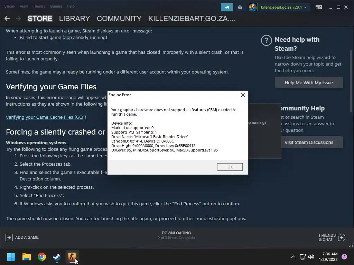Click the "Need help with Steam?" heading
Viewport: 354px width, 265px height.
[297, 44]
